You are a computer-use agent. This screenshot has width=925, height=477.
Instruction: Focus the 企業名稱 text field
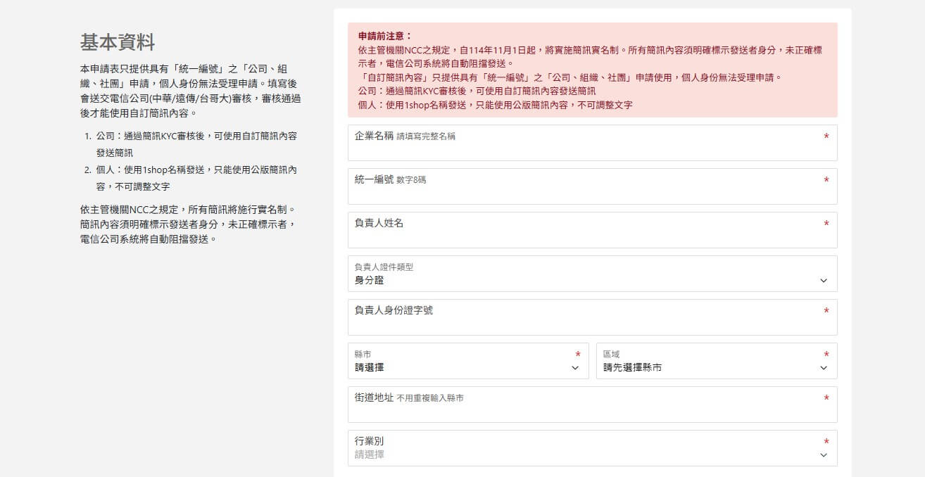pos(591,149)
